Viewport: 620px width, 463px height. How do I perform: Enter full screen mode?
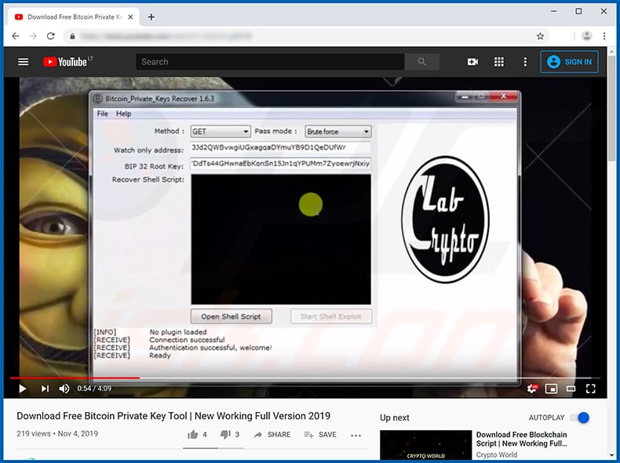coord(591,389)
